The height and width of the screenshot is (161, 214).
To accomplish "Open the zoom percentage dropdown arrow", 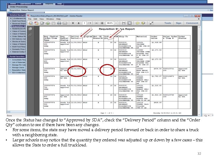I will (x=116, y=23).
